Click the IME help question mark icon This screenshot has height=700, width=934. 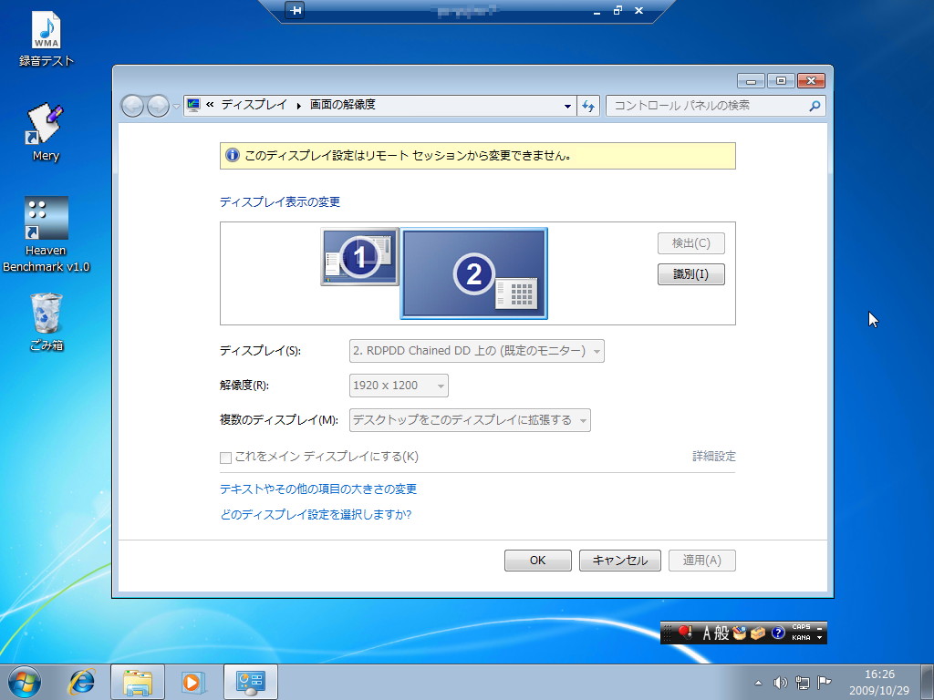778,633
